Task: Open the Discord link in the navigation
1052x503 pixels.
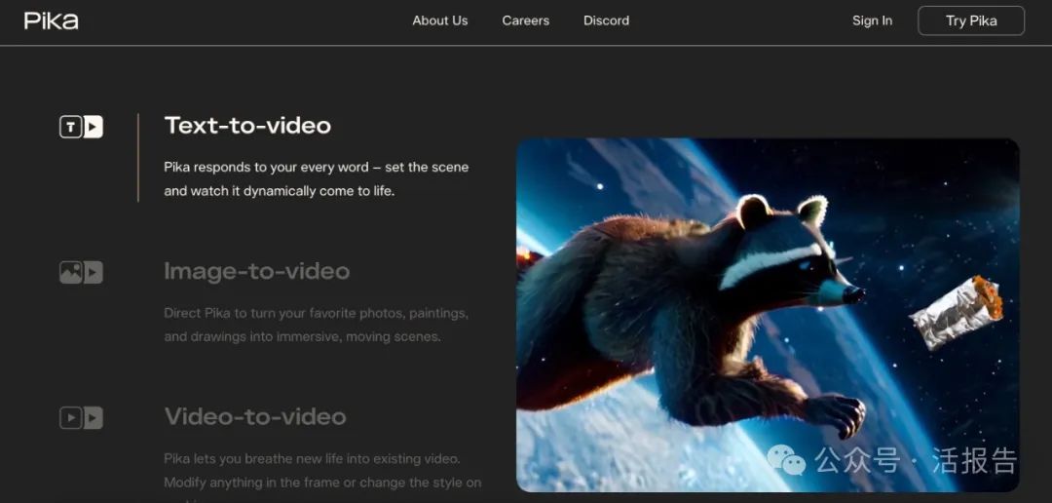Action: [606, 20]
